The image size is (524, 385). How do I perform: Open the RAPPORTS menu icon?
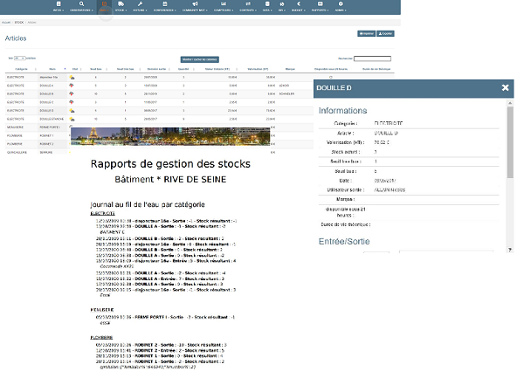coord(321,4)
